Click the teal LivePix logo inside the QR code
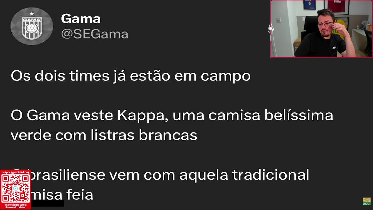 point(15,189)
